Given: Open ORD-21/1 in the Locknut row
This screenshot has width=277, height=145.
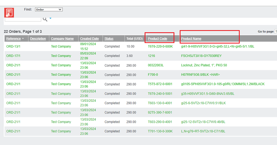Looking at the screenshot, I should (x=13, y=65).
